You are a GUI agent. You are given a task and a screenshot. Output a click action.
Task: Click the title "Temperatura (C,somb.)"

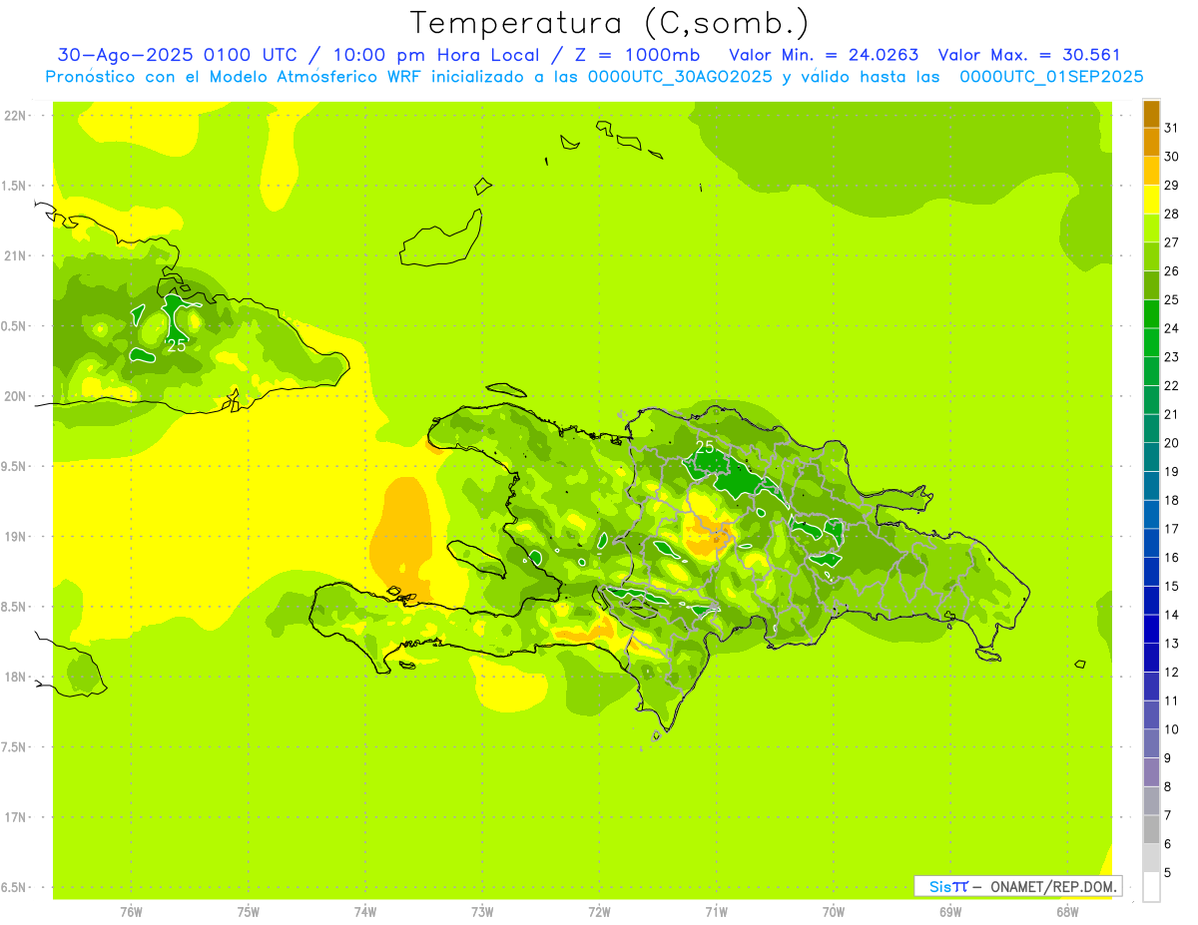tap(610, 23)
